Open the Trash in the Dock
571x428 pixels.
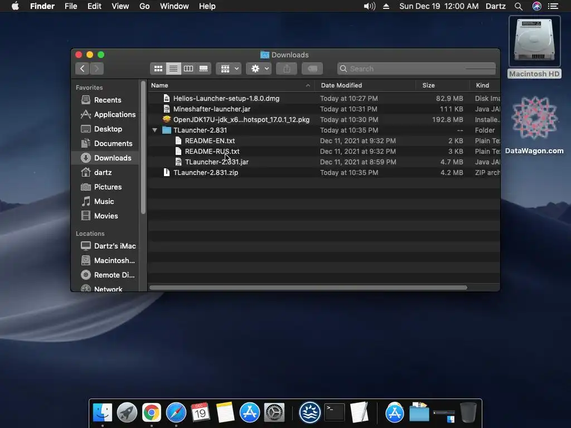[x=468, y=413]
